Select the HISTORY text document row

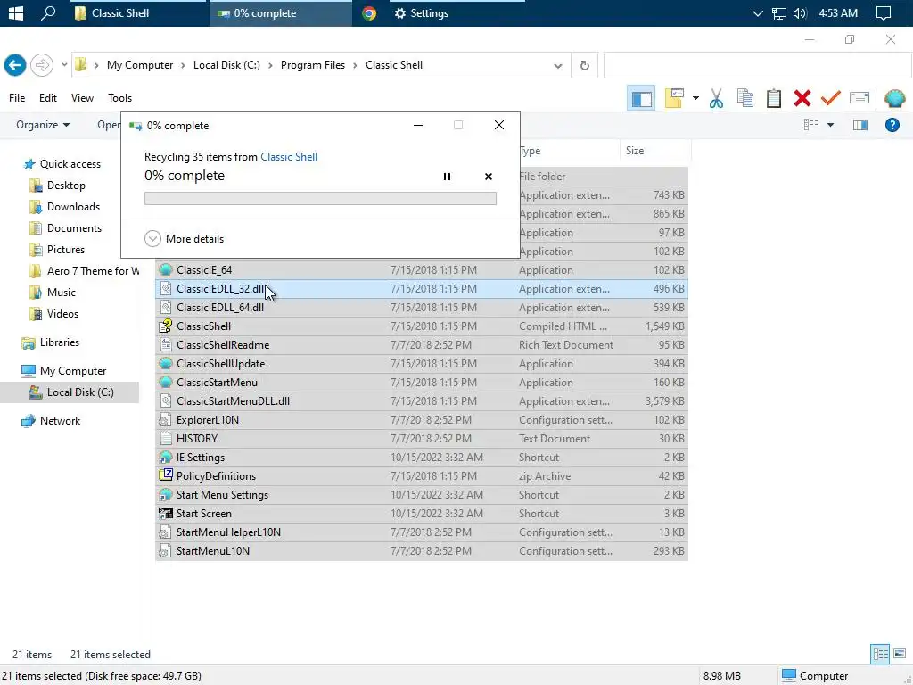tap(422, 439)
